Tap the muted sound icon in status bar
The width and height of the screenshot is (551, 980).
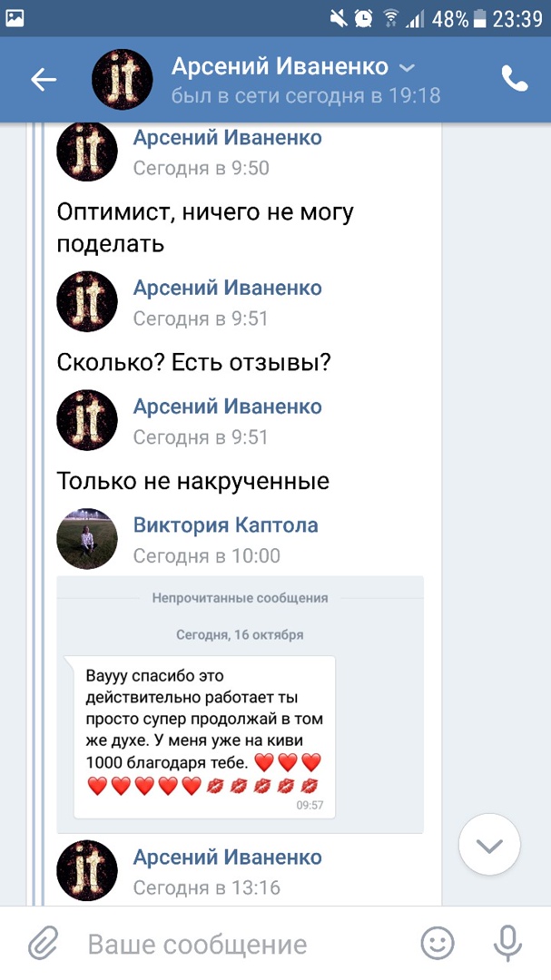click(339, 18)
